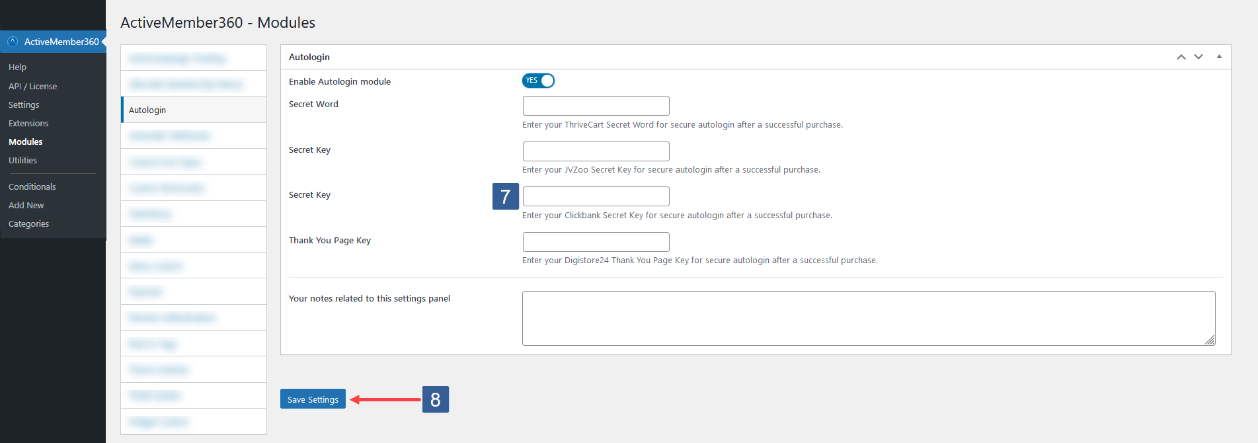Collapse the Autologin settings panel
The image size is (1258, 443).
pos(1219,57)
